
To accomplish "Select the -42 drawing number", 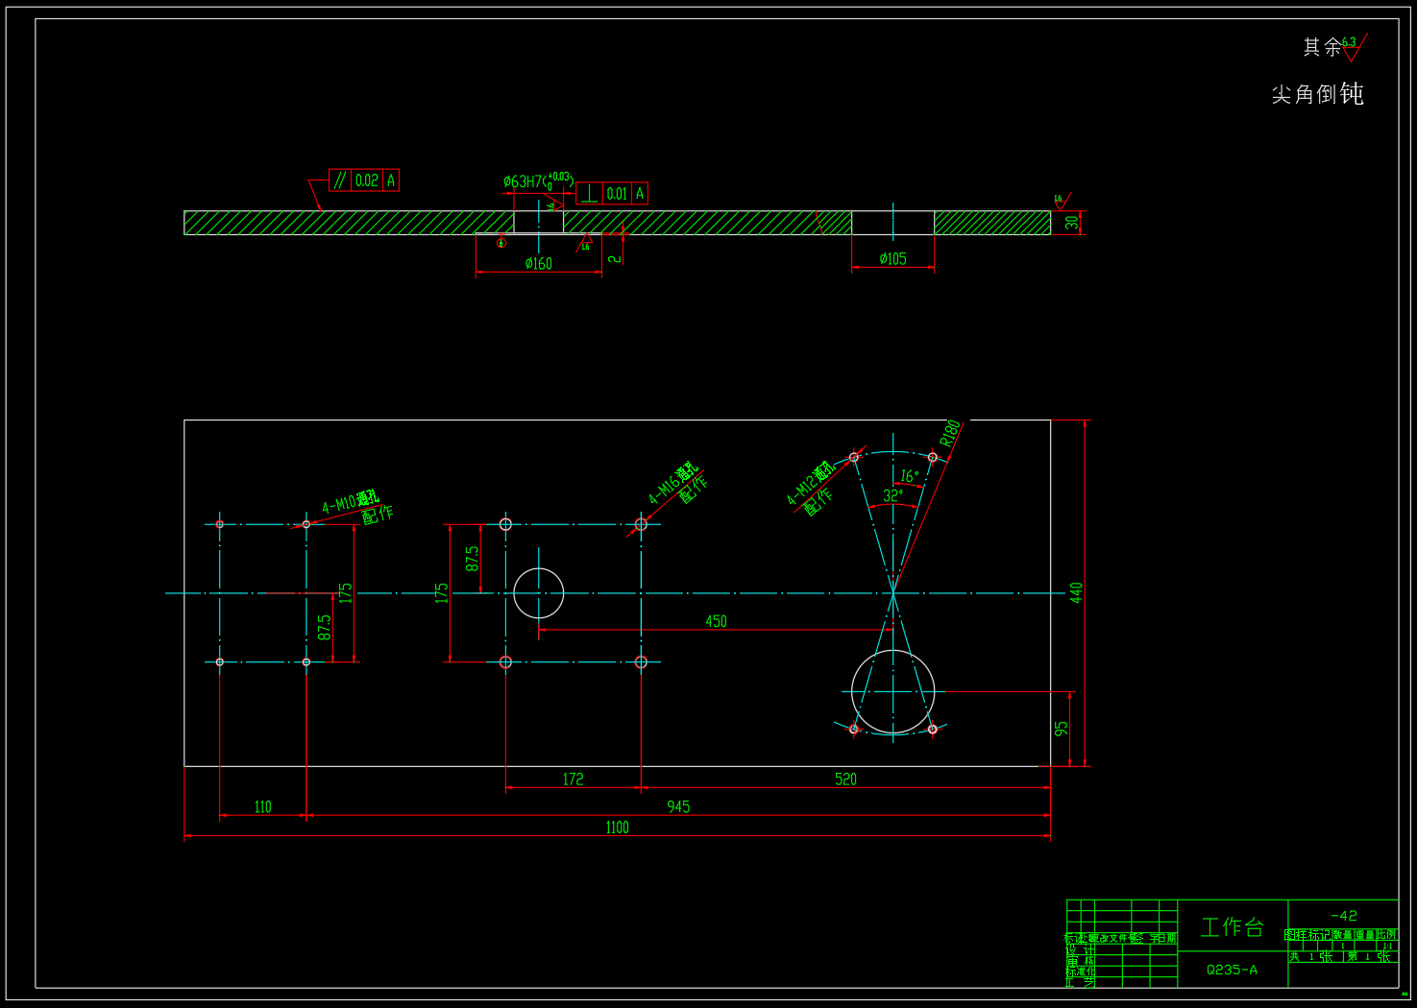I will tap(1343, 916).
